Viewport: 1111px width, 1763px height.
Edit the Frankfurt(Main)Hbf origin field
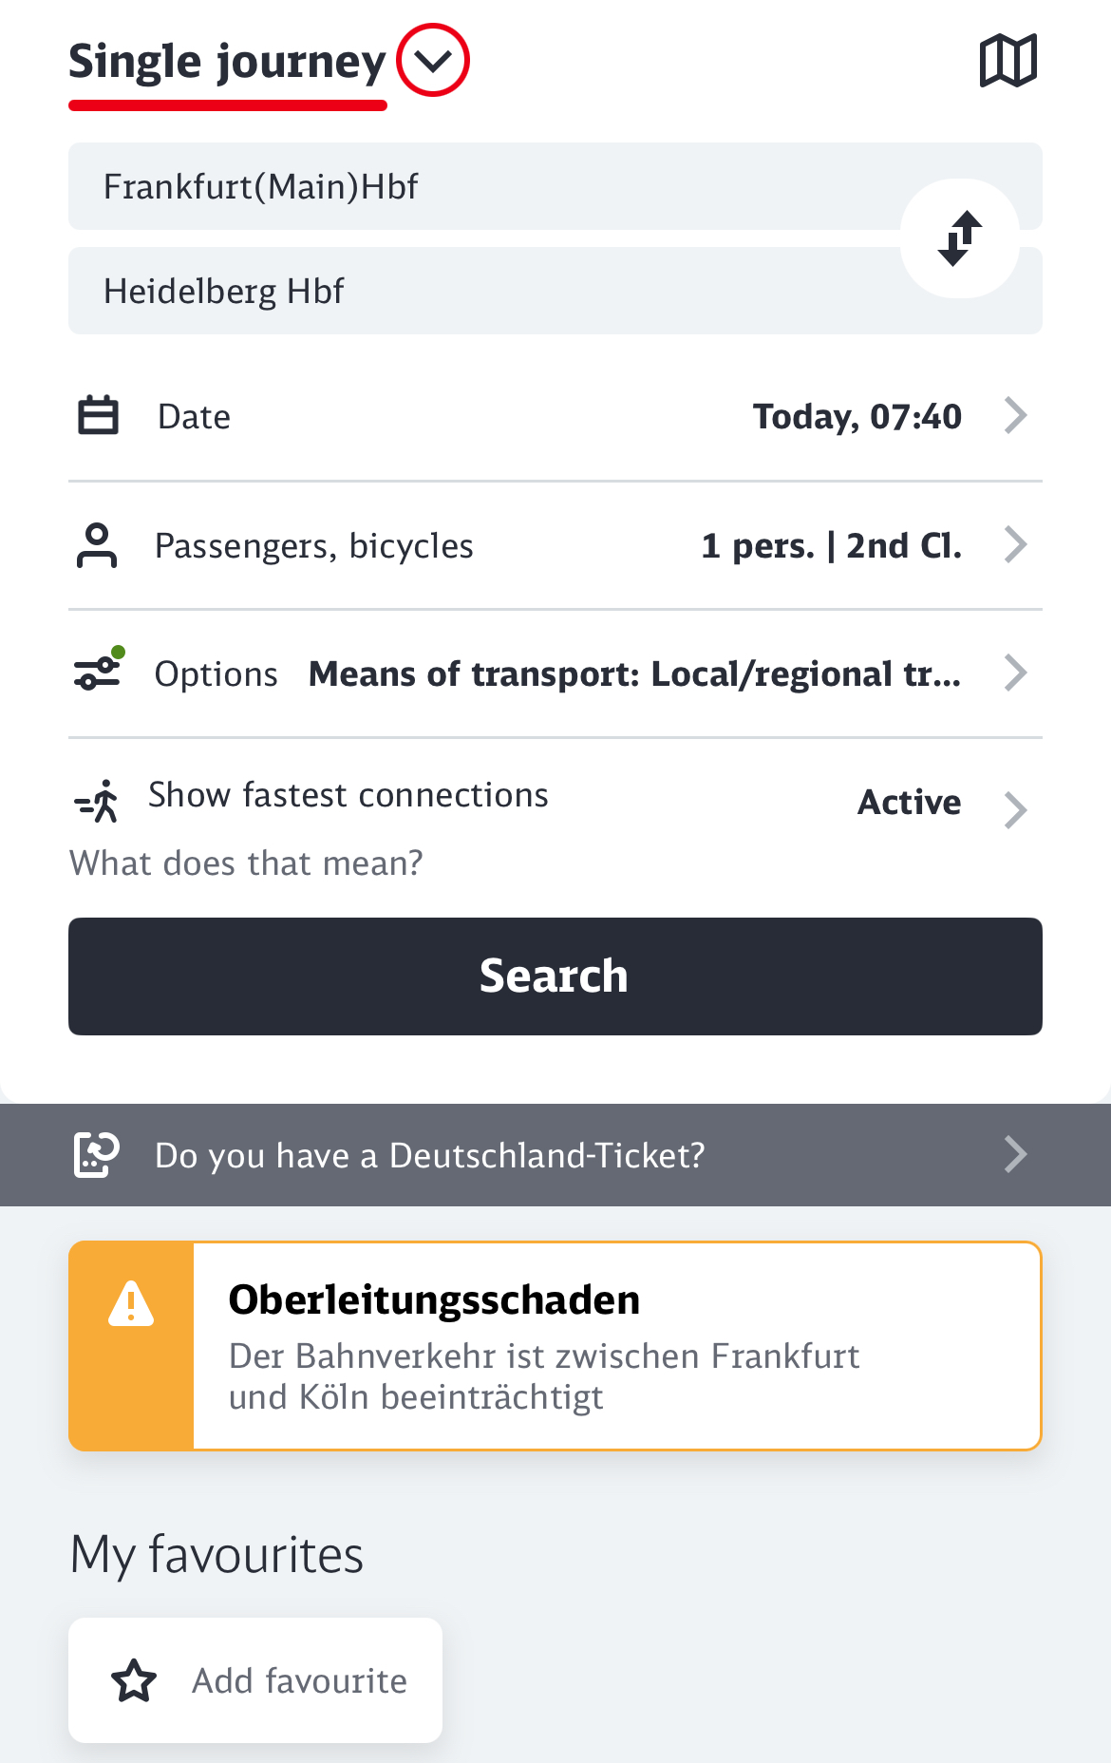475,186
